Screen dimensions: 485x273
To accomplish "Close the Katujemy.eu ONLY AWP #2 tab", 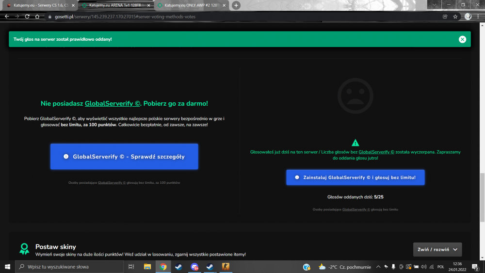I will [224, 5].
